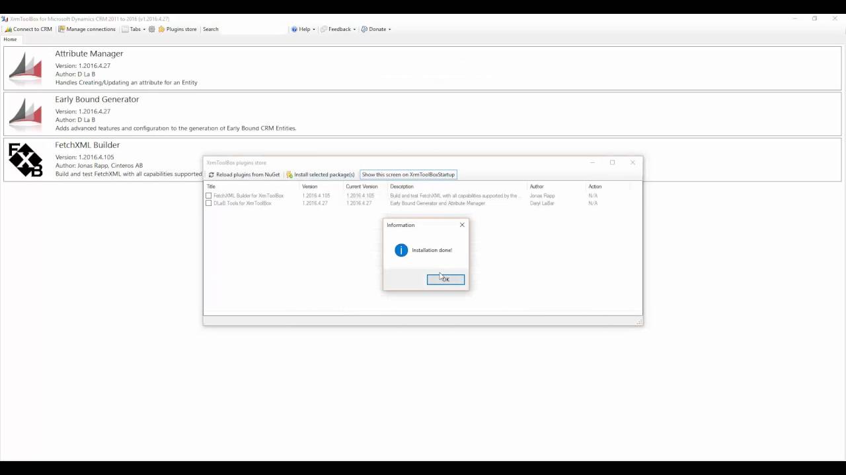Click the DLaB Tools for XrmToolBox row title
846x475 pixels.
pos(243,203)
